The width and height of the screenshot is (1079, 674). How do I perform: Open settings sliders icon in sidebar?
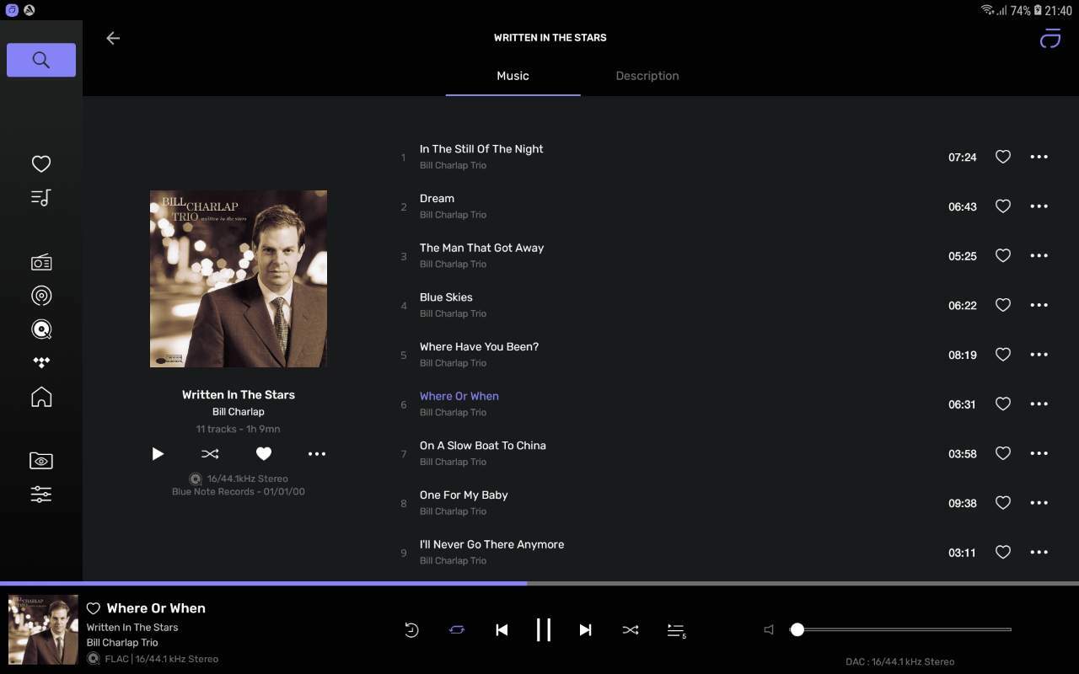tap(41, 495)
